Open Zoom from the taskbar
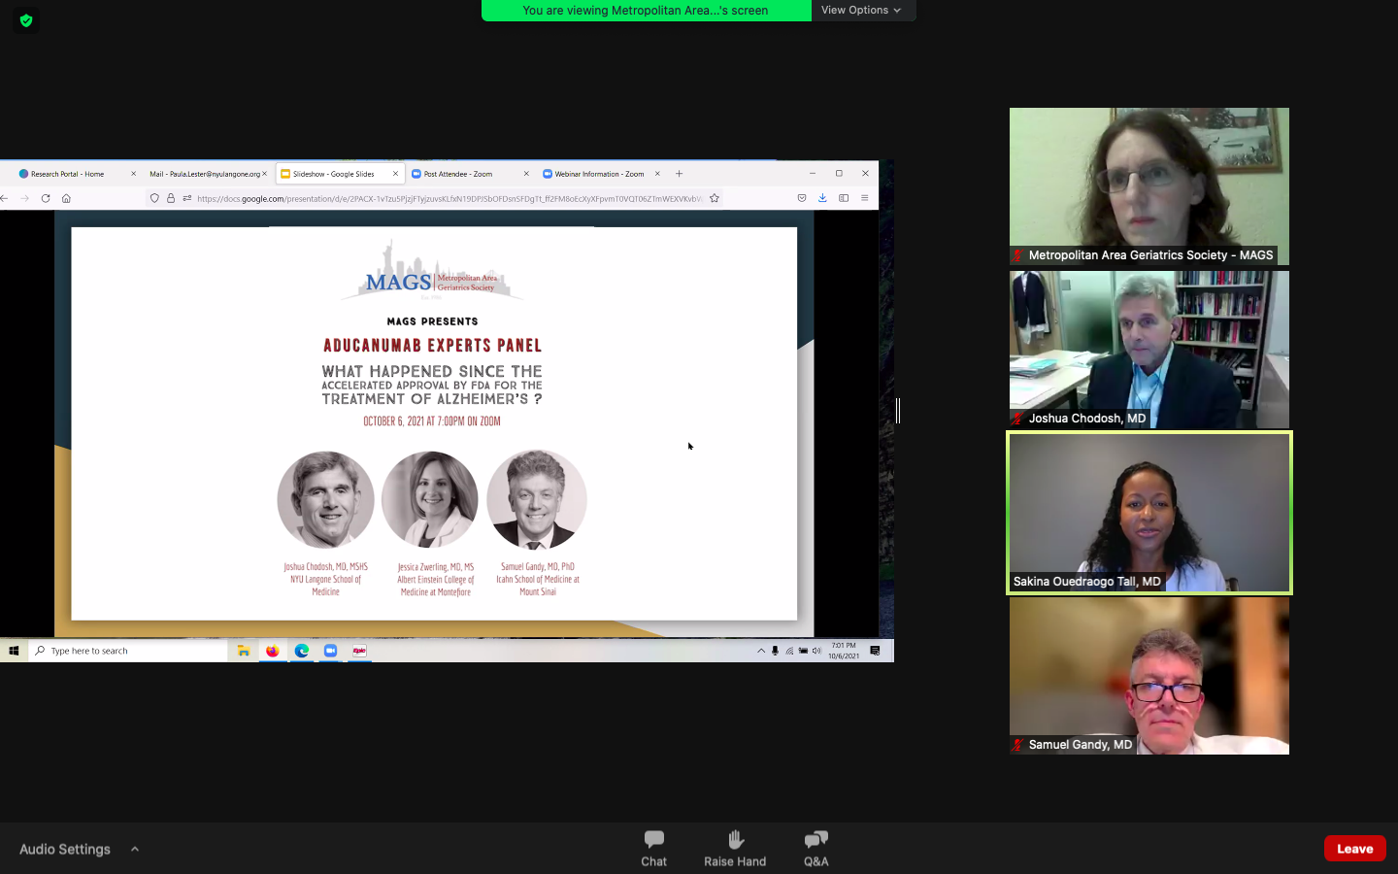Image resolution: width=1398 pixels, height=874 pixels. tap(330, 651)
